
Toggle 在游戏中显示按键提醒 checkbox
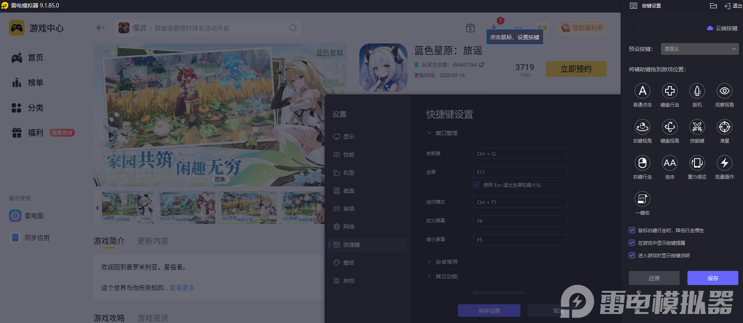click(x=632, y=243)
